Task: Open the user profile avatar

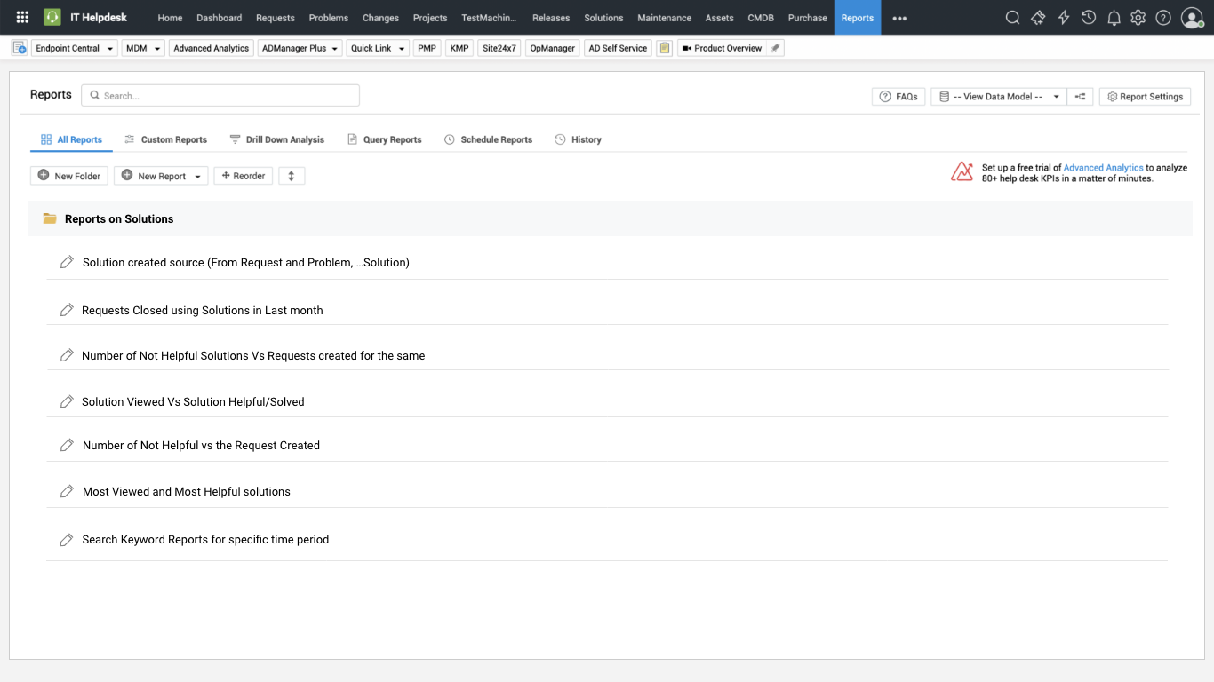Action: [x=1192, y=18]
